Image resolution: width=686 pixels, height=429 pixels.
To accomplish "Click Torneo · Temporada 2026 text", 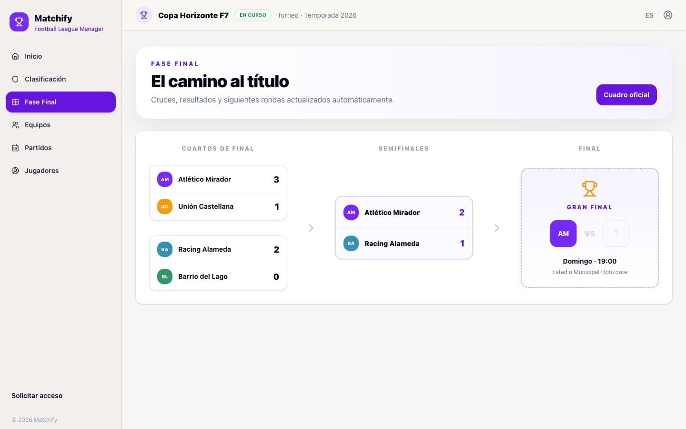I will (x=317, y=15).
